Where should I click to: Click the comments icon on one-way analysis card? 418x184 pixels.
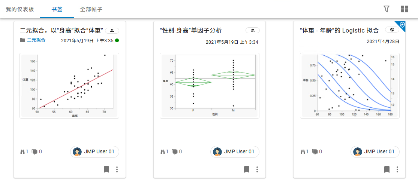(x=175, y=151)
